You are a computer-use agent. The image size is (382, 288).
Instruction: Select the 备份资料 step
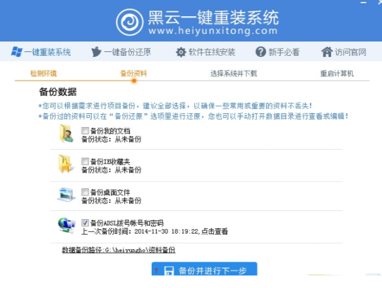134,73
